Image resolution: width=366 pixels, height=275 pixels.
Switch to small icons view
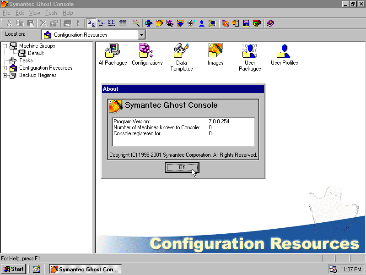pyautogui.click(x=101, y=23)
